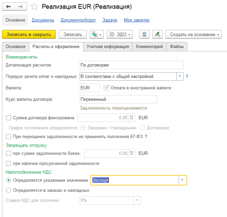The image size is (227, 217).
Task: Open the Мои заметки link
Action: pyautogui.click(x=137, y=20)
